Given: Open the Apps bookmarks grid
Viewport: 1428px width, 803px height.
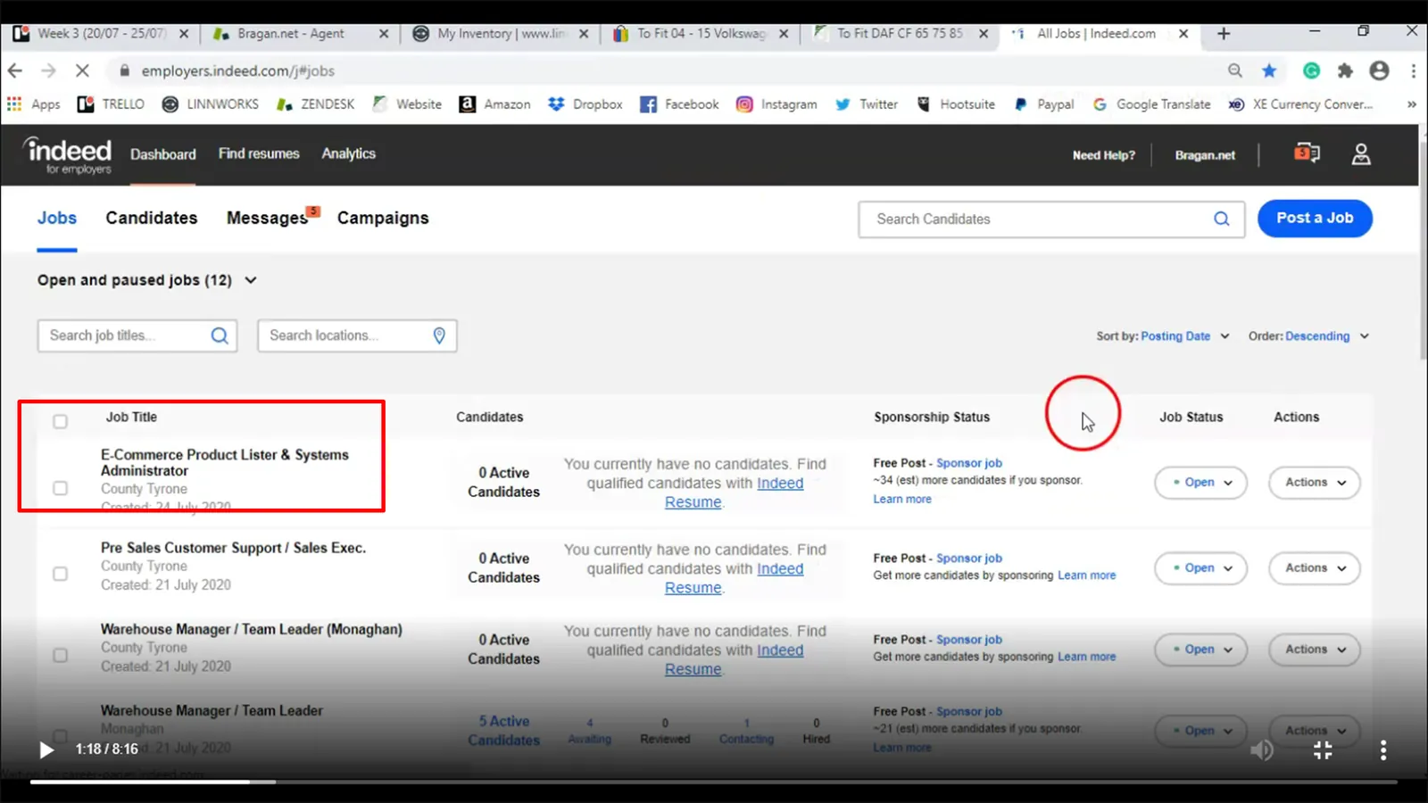Looking at the screenshot, I should (34, 104).
